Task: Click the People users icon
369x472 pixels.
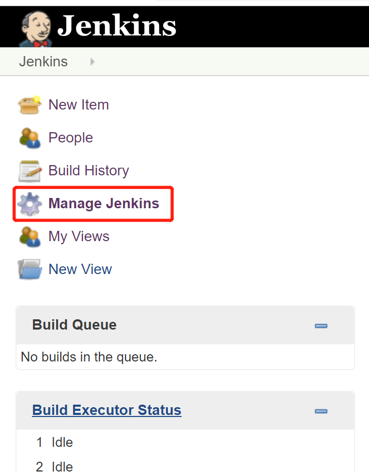Action: click(x=29, y=138)
